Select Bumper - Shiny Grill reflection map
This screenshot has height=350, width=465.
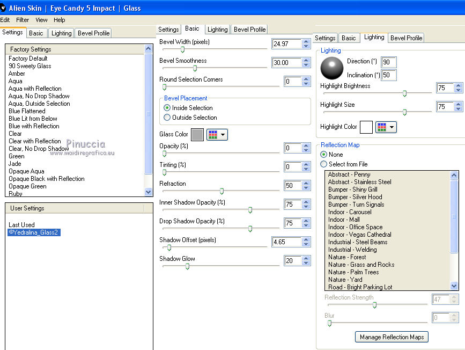pos(352,189)
